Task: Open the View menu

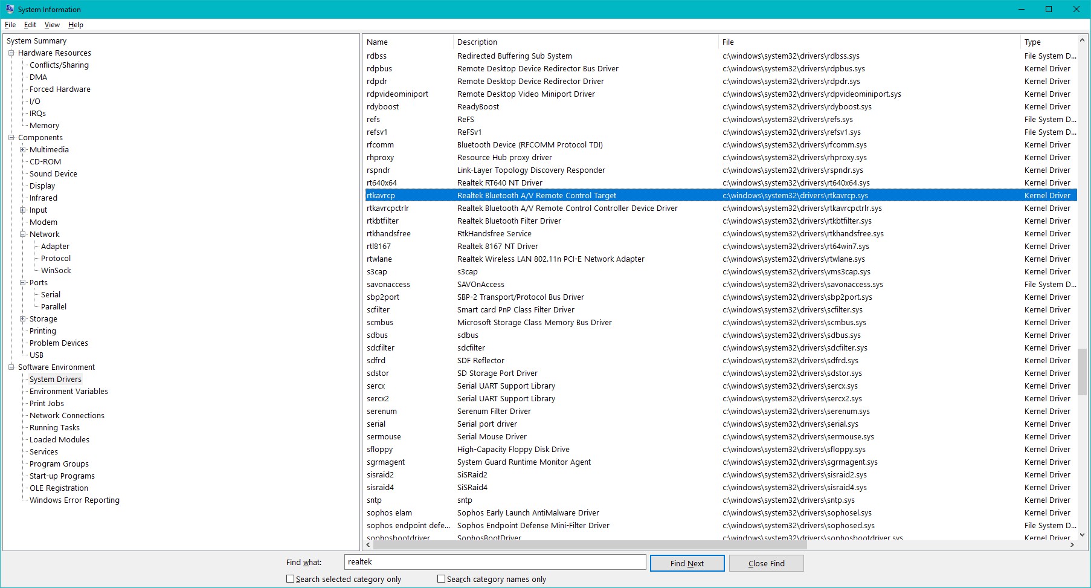Action: point(52,25)
